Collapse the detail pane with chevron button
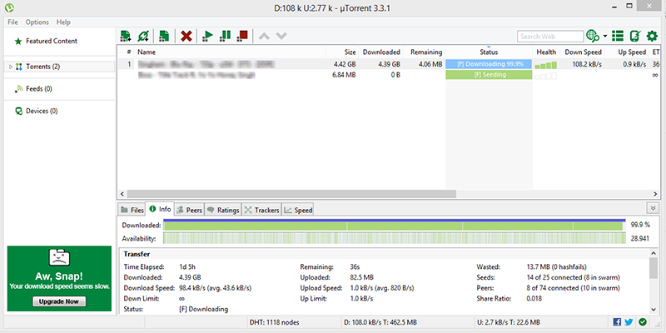Screen dimensions: 666x333 (x=653, y=208)
